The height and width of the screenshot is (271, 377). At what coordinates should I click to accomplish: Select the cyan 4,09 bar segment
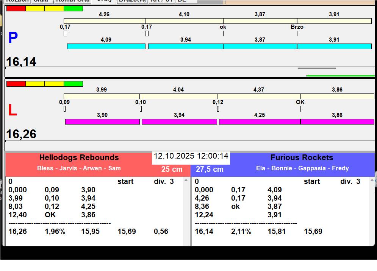pyautogui.click(x=106, y=47)
